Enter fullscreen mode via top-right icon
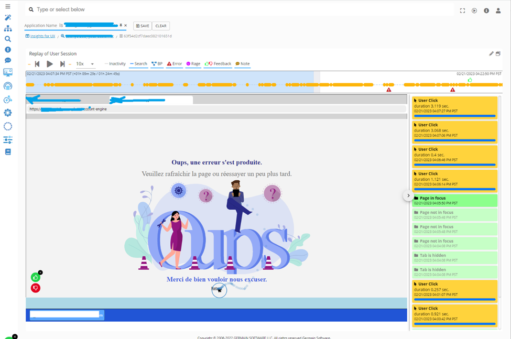The image size is (511, 339). click(462, 10)
